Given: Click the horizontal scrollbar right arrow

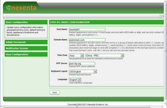Looking at the screenshot, I should 162,107.
